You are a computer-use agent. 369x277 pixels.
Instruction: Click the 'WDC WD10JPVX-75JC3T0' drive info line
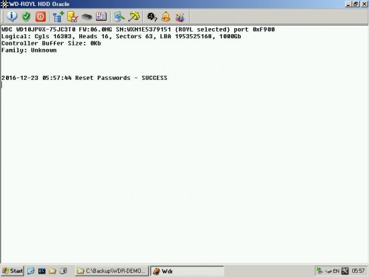pyautogui.click(x=138, y=30)
